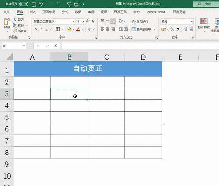Click the 格式刷 Format Painter button
The height and width of the screenshot is (186, 219).
pos(20,31)
